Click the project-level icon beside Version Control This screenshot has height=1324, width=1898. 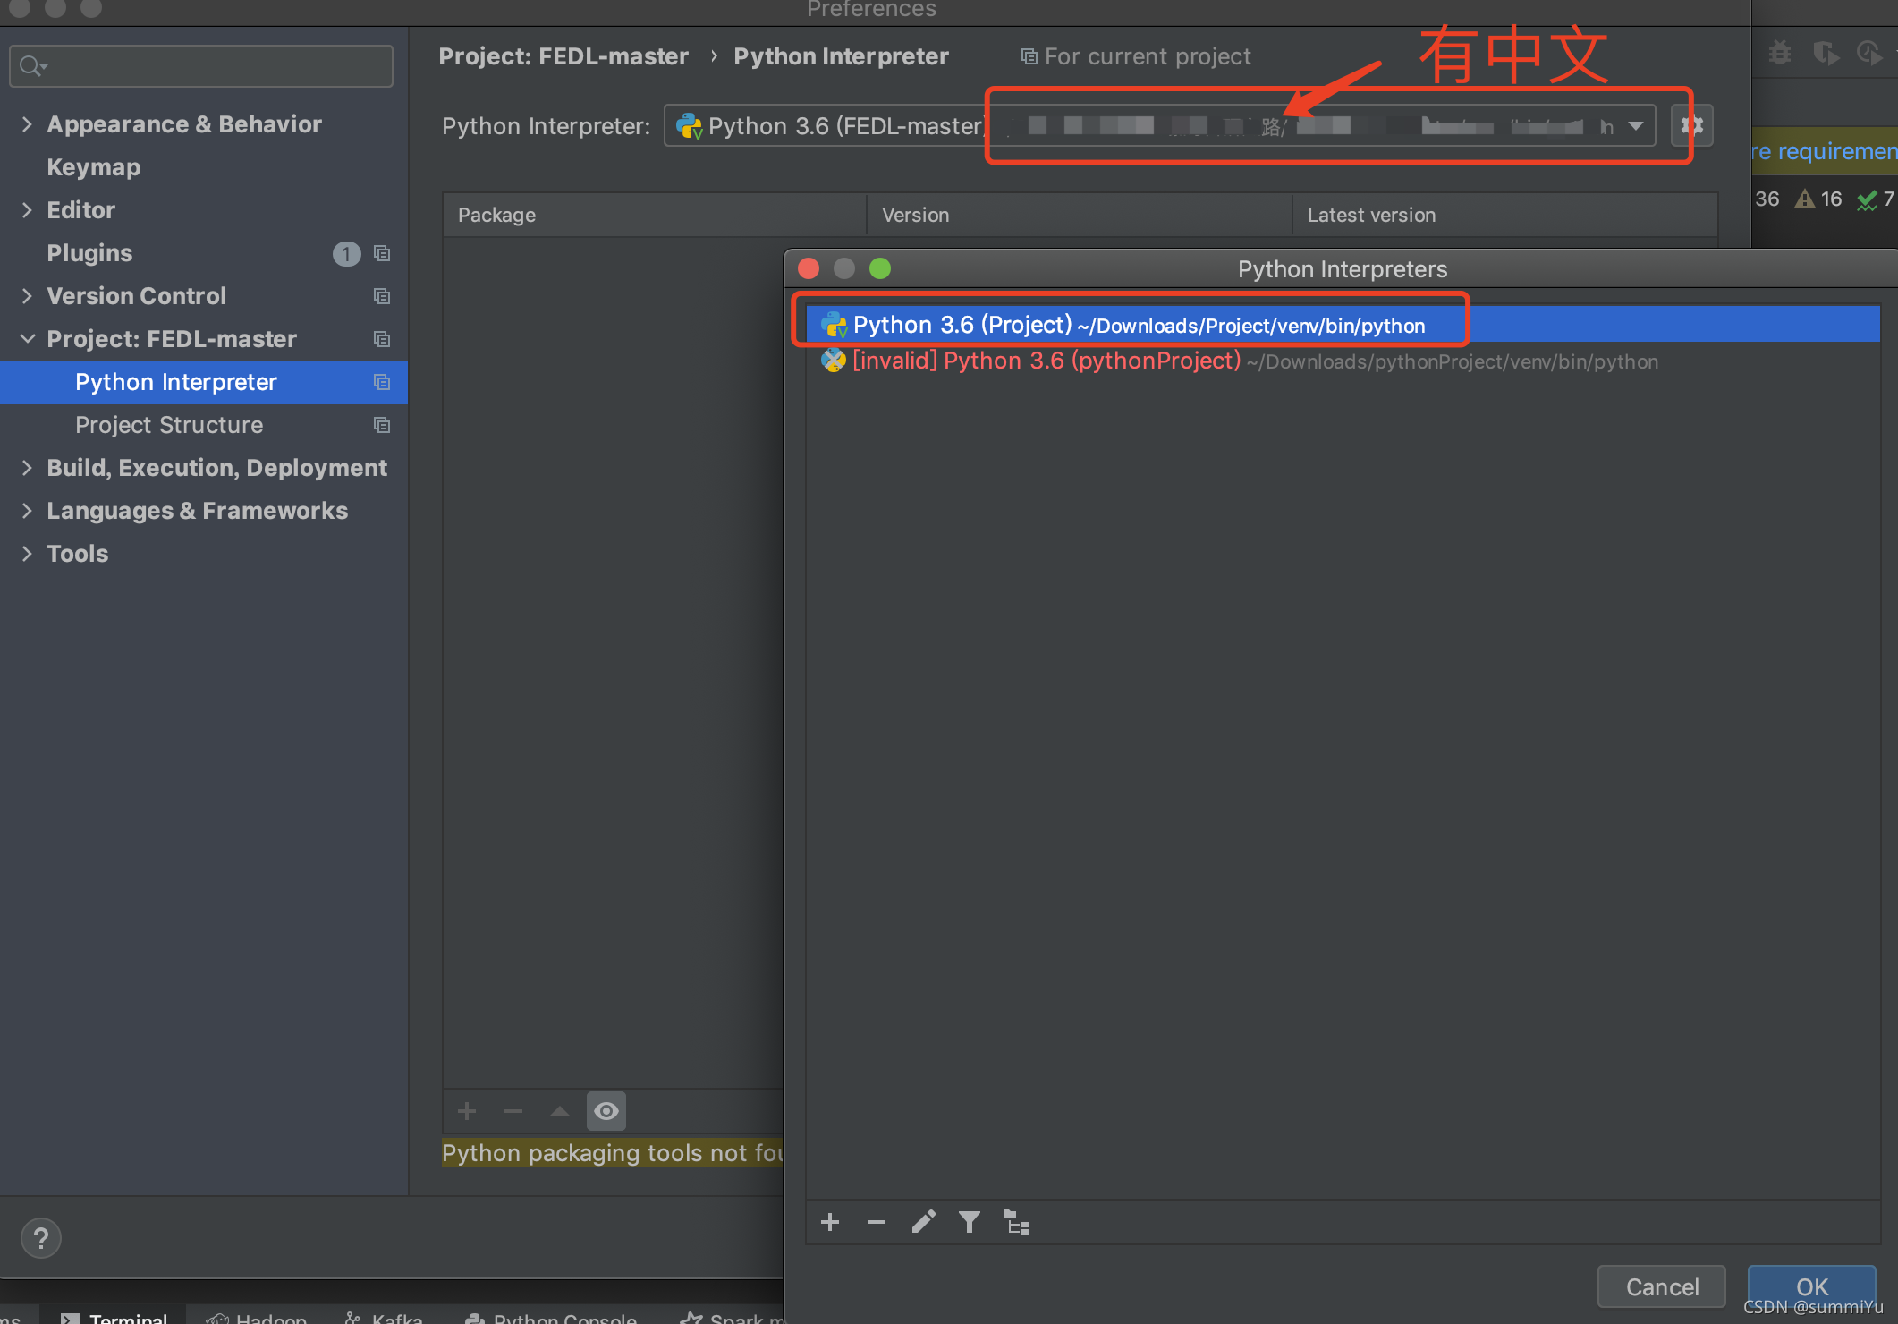[382, 296]
